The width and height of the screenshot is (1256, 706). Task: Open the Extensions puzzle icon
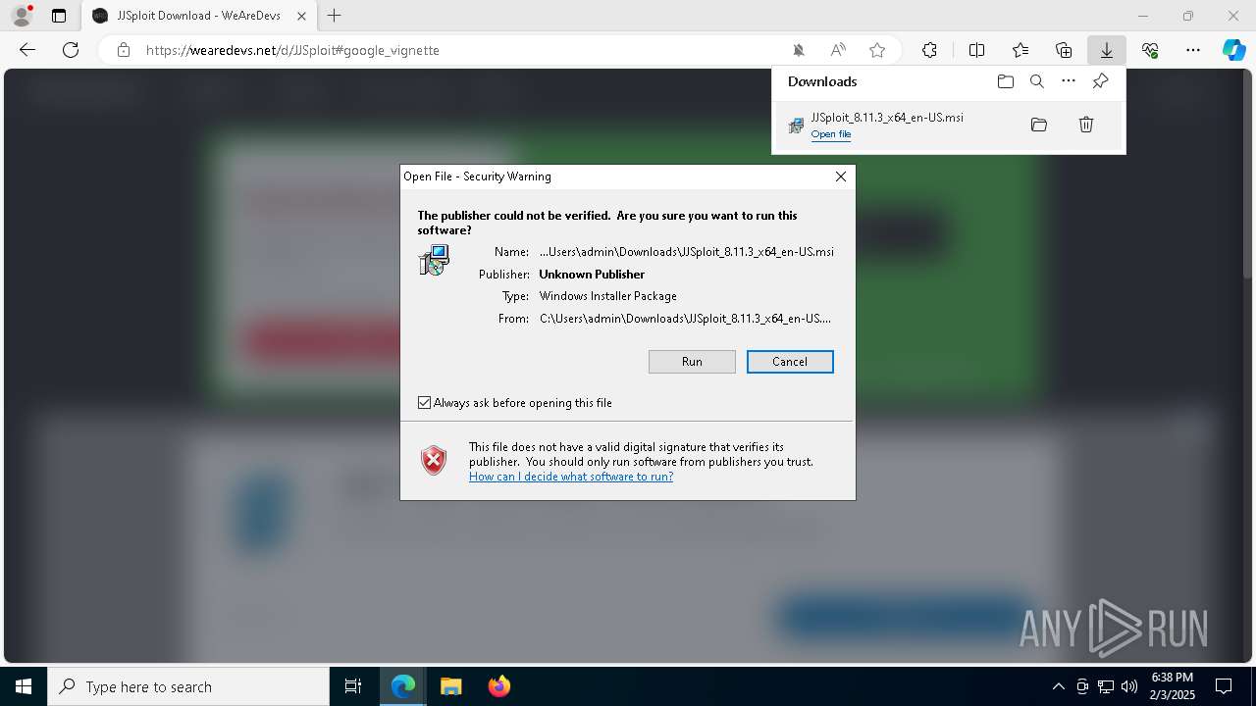(929, 50)
